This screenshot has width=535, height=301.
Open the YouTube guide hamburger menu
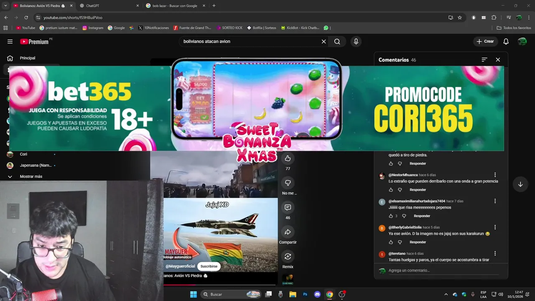tap(10, 41)
